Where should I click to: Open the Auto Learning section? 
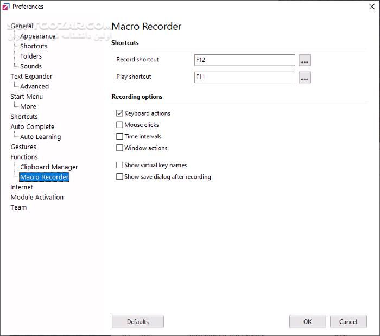40,137
